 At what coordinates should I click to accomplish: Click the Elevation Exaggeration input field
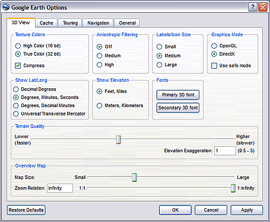[225, 151]
